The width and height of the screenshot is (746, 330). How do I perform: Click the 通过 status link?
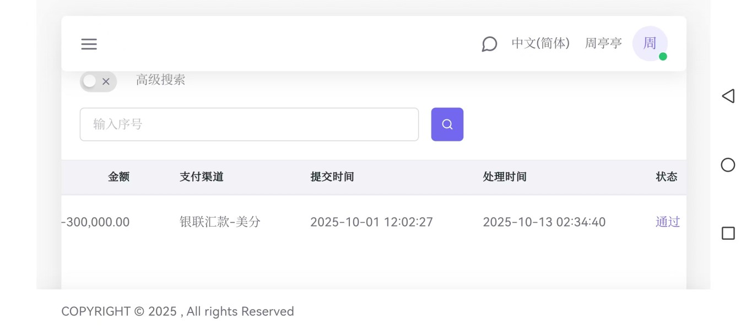tap(667, 222)
